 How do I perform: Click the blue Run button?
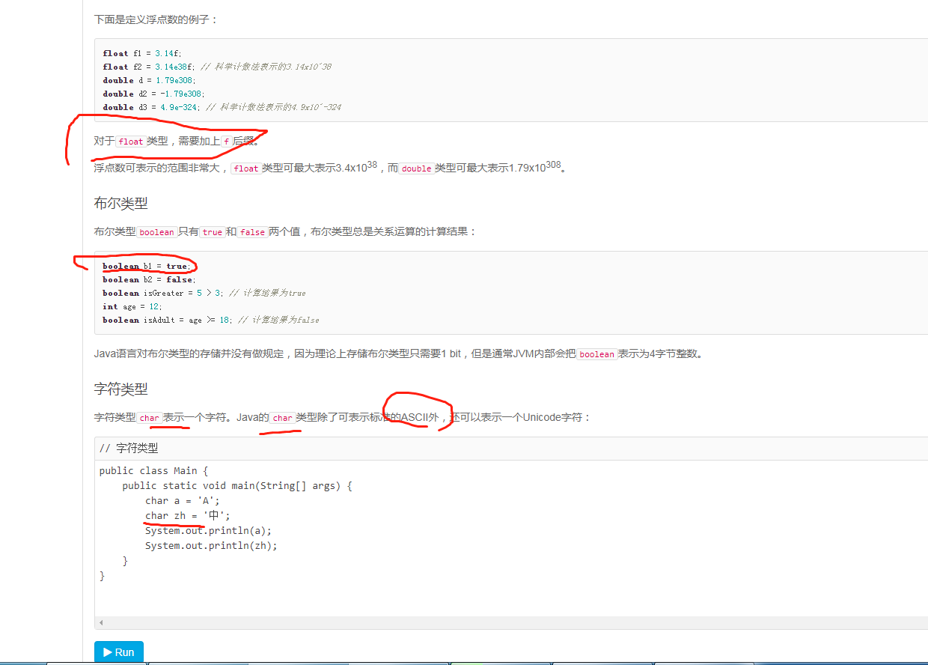[119, 652]
